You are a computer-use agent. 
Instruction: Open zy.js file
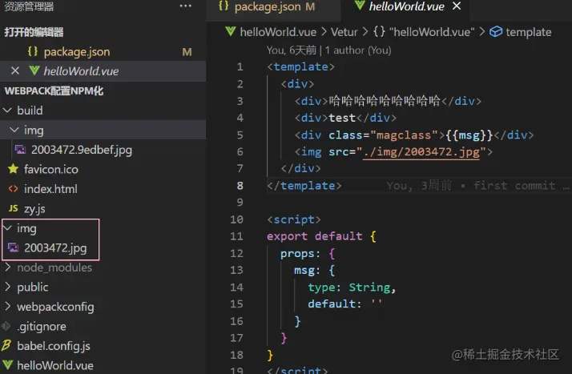coord(34,209)
